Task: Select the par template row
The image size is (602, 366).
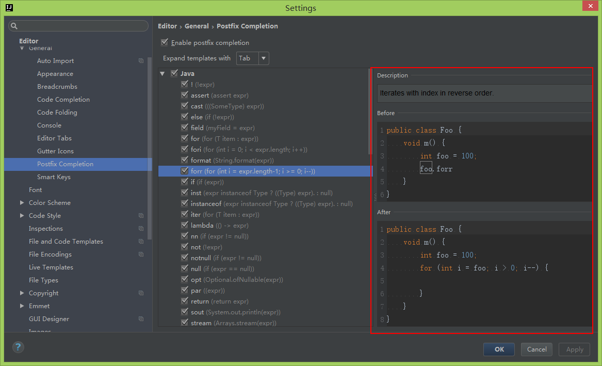Action: (x=265, y=291)
